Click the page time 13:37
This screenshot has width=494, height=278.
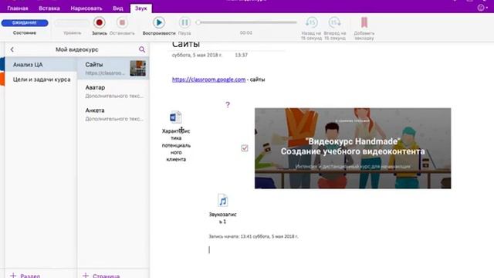(x=242, y=55)
